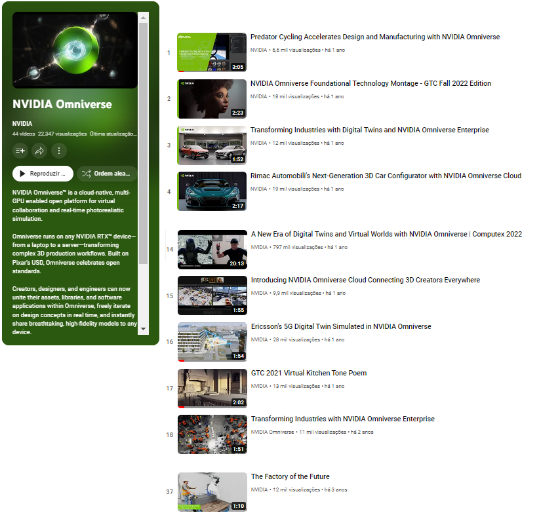Screen dimensions: 541x517
Task: Shuffle playlist using Ordem aleatória
Action: tap(106, 173)
